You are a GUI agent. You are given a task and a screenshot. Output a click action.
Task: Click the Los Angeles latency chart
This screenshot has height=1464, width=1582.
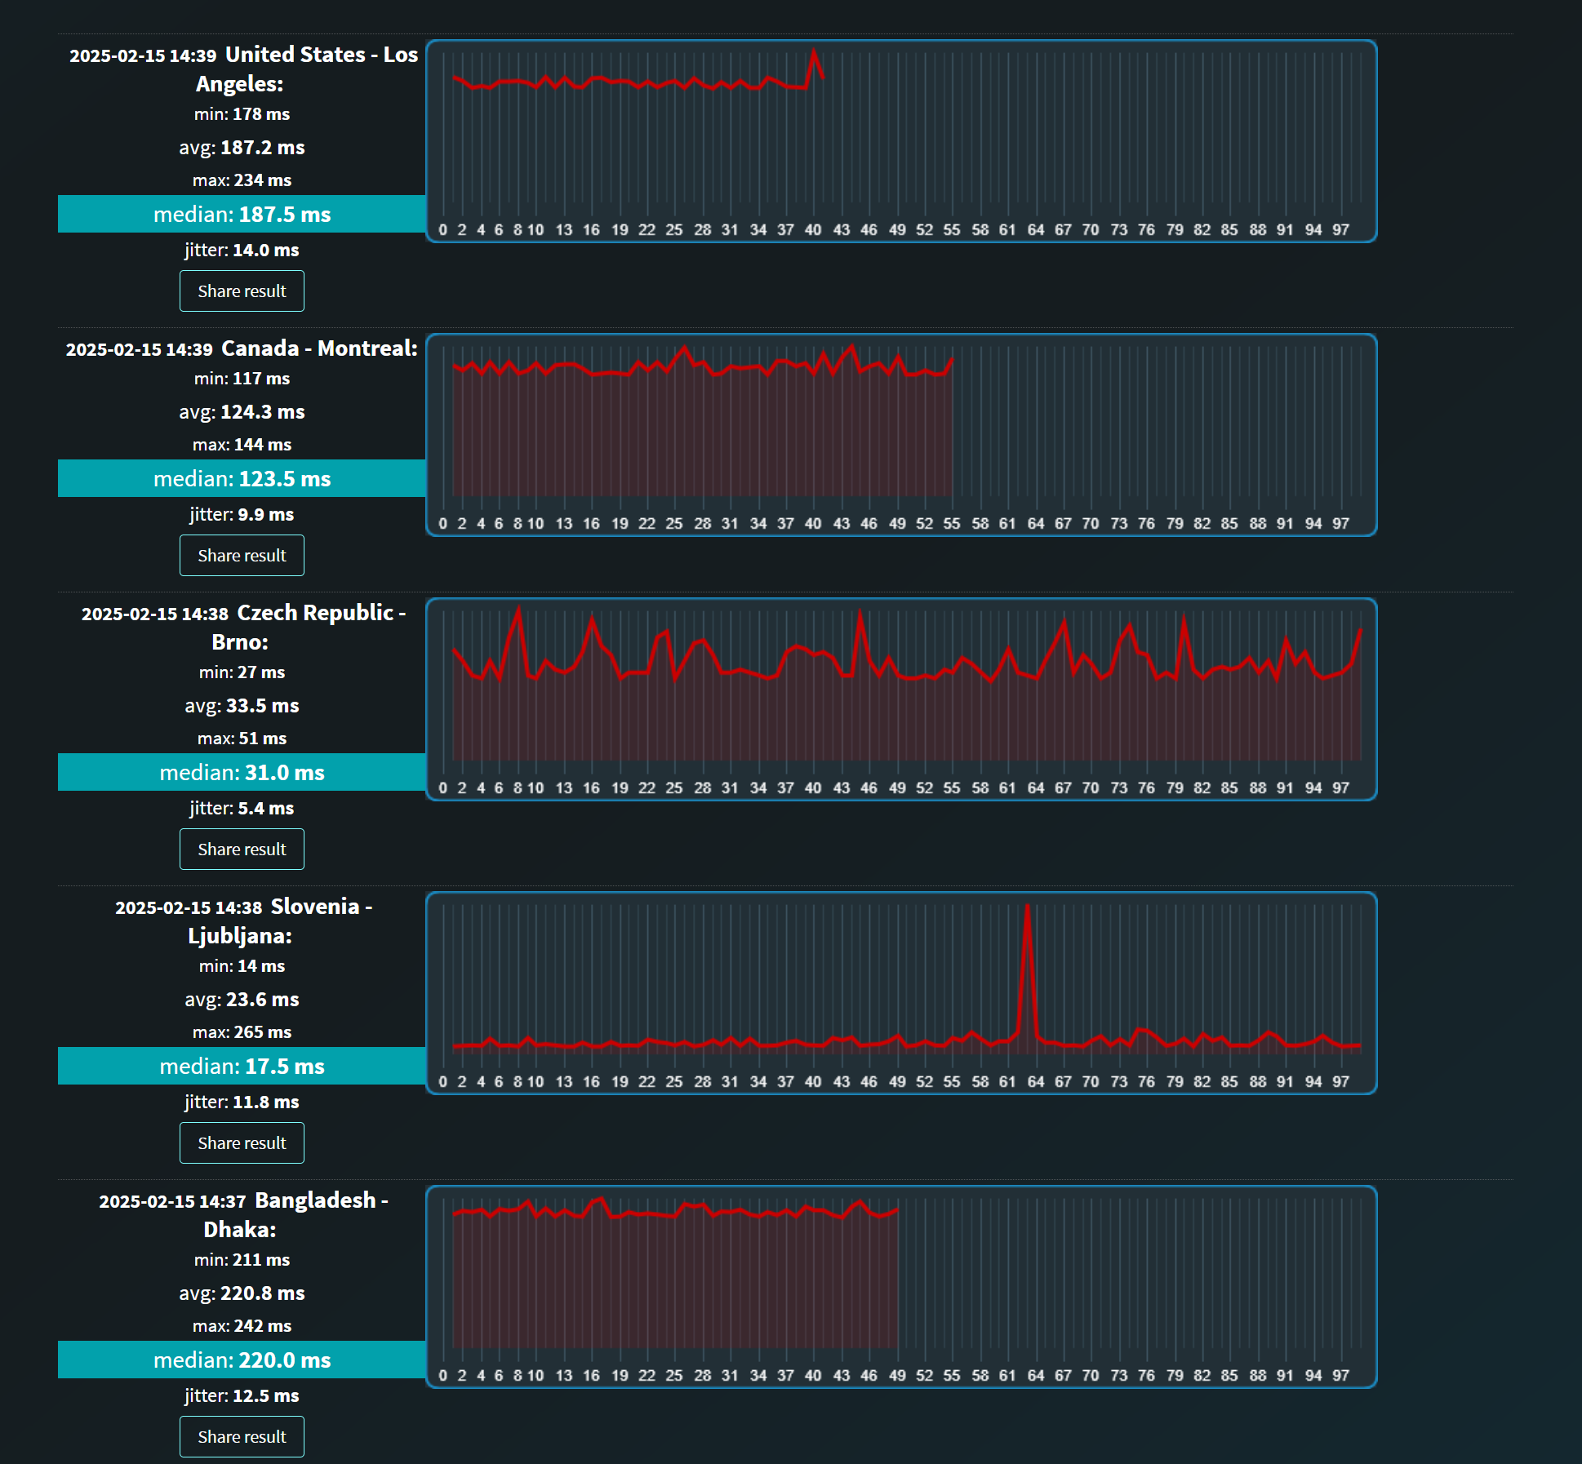(901, 141)
